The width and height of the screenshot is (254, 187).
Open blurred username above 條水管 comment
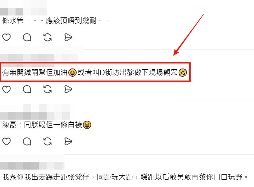pos(12,12)
